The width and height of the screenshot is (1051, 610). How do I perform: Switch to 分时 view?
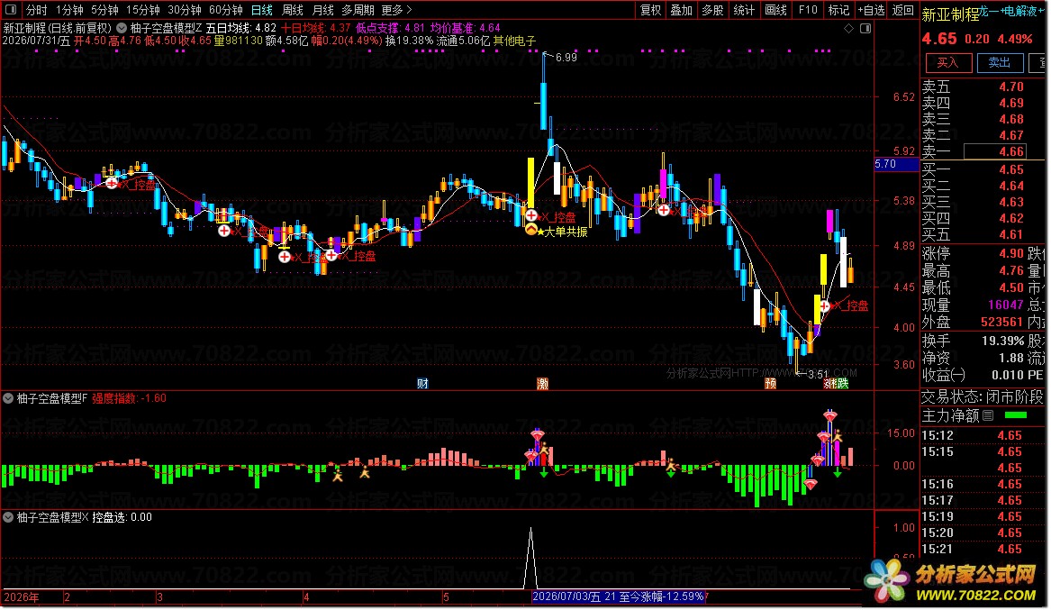pyautogui.click(x=36, y=10)
